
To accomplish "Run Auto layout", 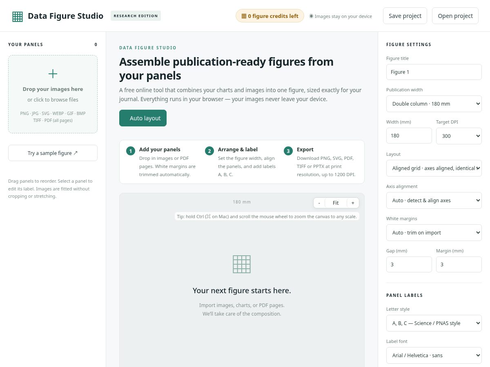I will coord(143,118).
